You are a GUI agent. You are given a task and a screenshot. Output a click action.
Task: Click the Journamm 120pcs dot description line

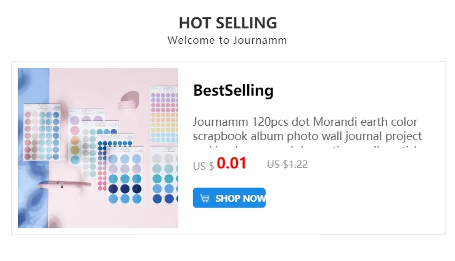click(305, 122)
